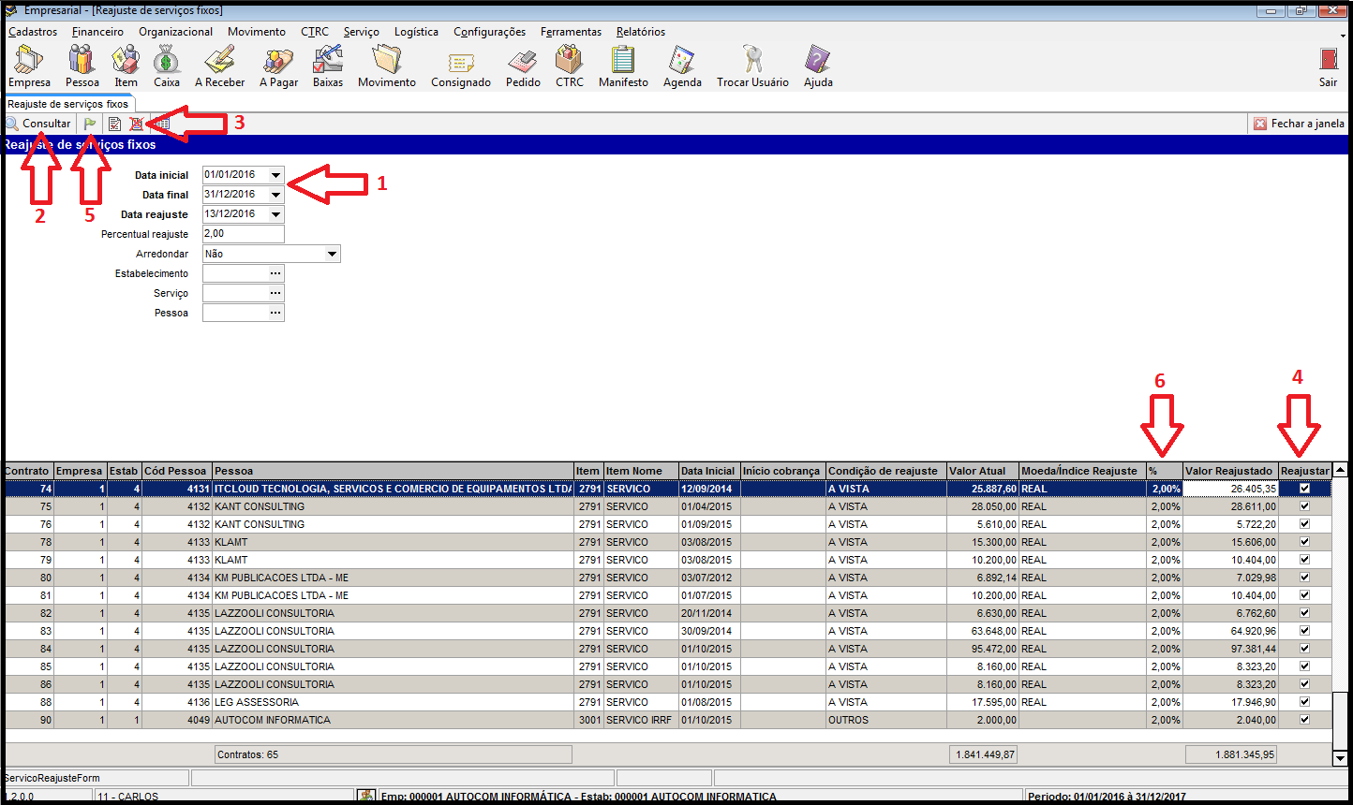Expand the Arredondar dropdown
The width and height of the screenshot is (1353, 805).
click(x=332, y=254)
